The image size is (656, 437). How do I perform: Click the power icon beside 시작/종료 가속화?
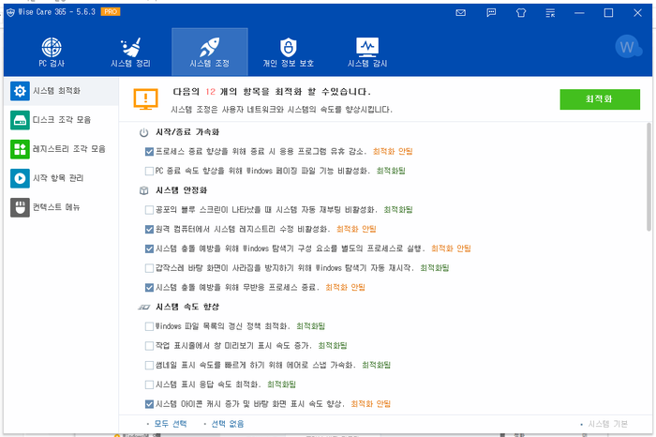(143, 132)
